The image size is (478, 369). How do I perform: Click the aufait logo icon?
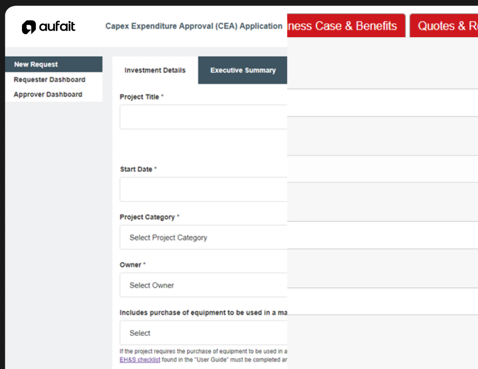pos(29,27)
